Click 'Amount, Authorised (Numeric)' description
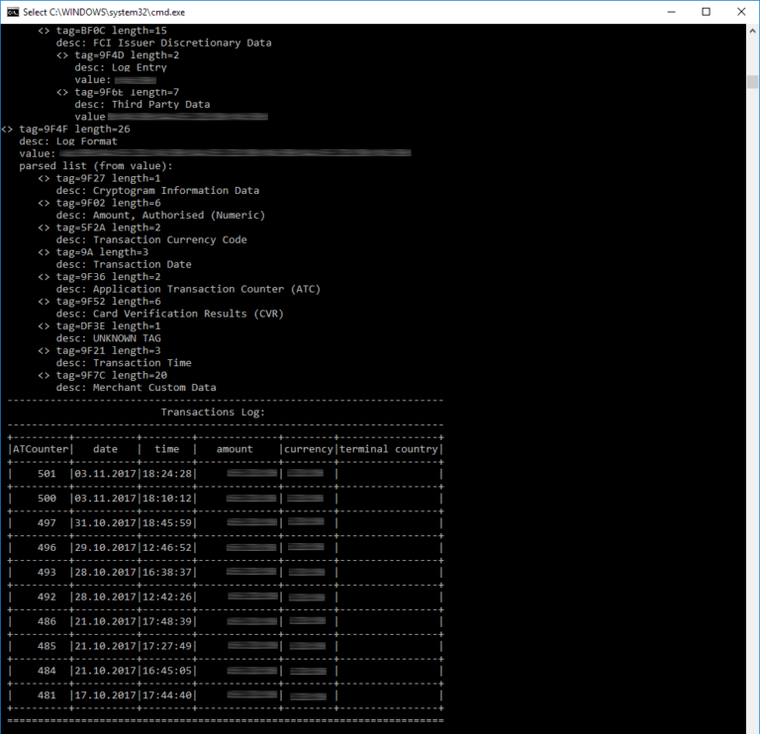Viewport: 760px width, 734px height. pyautogui.click(x=179, y=215)
